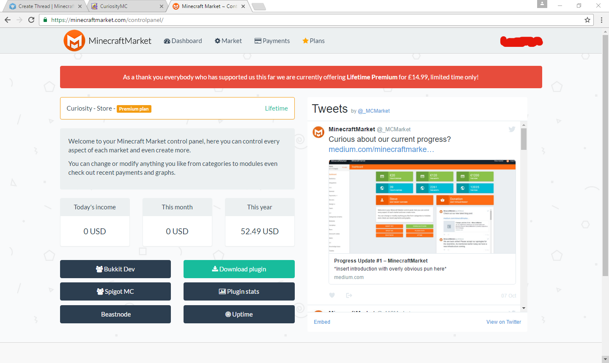Viewport: 609px width, 363px height.
Task: Click the Uptime button
Action: tap(239, 314)
